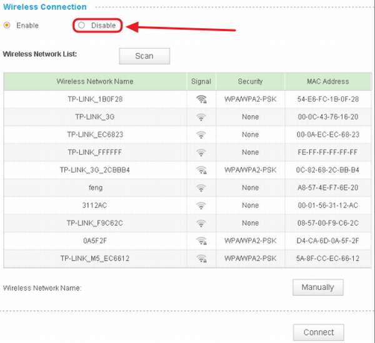Click the Manually button
The height and width of the screenshot is (343, 375).
click(318, 287)
